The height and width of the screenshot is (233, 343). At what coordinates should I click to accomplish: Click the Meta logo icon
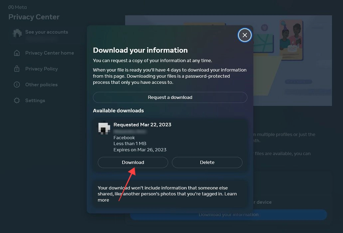[10, 7]
